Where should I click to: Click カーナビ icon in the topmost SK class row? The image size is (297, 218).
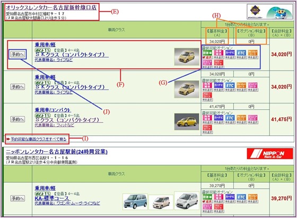[230, 53]
